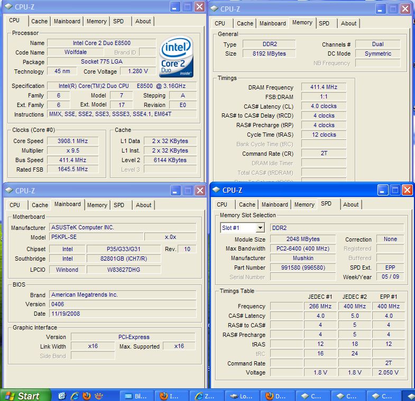415x401 pixels.
Task: Click the "6144 KBytes" Level 2 cache value
Action: click(170, 160)
